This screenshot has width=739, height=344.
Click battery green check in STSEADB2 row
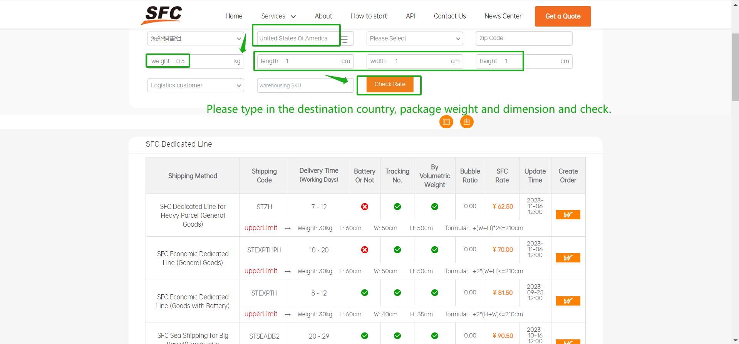click(365, 336)
